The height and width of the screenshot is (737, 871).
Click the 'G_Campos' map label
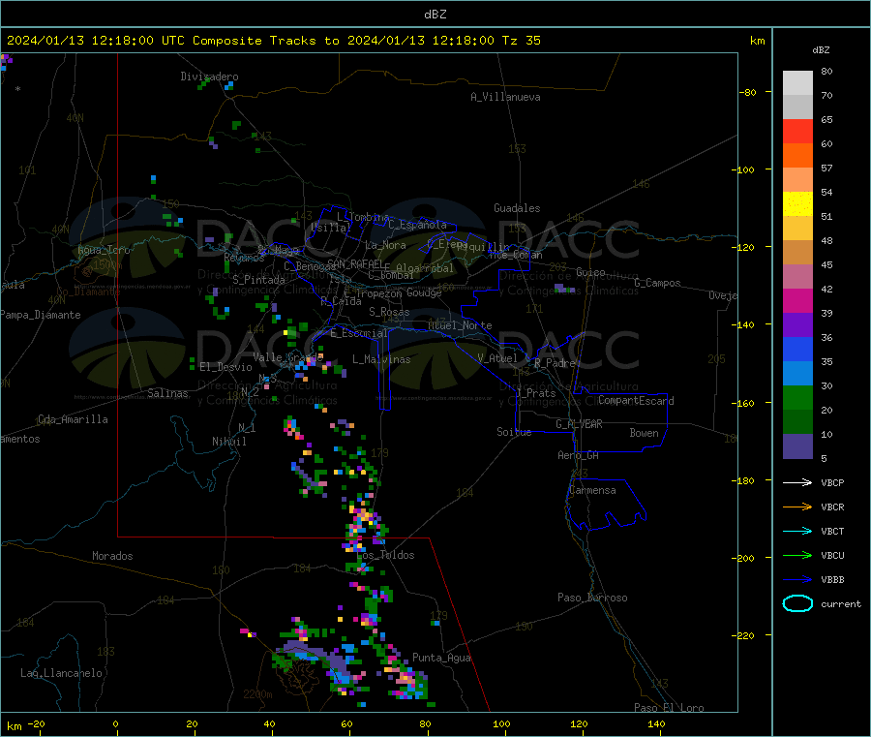coord(658,283)
